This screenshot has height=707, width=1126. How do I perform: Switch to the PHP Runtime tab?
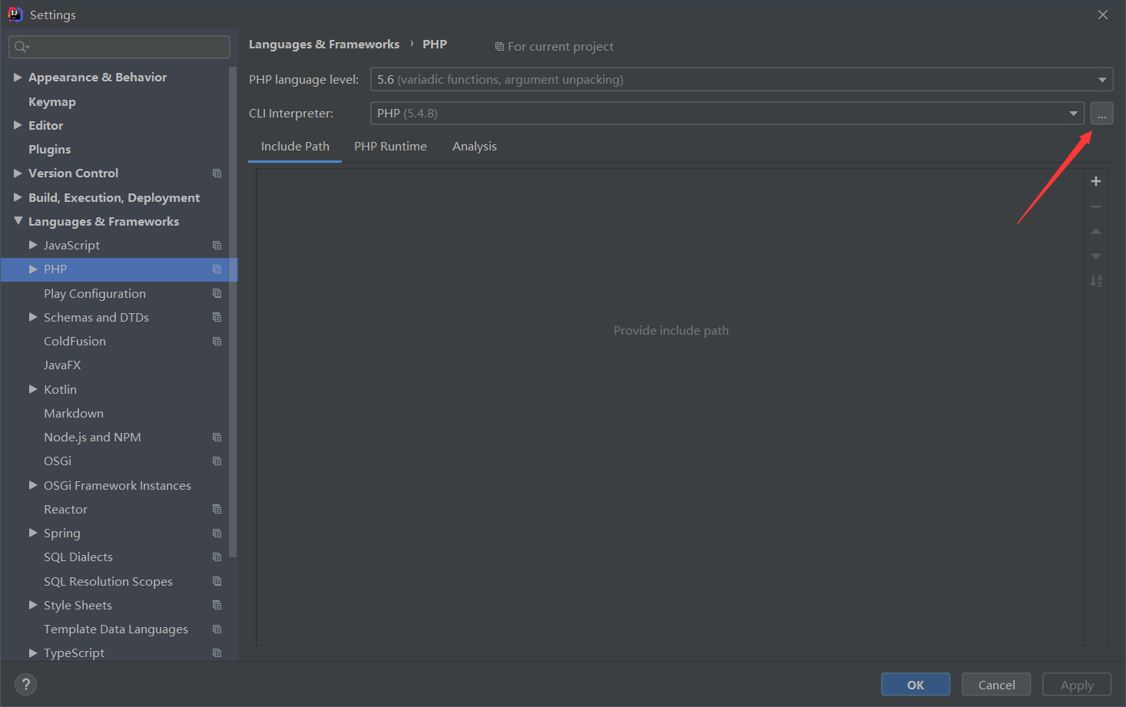pyautogui.click(x=390, y=146)
